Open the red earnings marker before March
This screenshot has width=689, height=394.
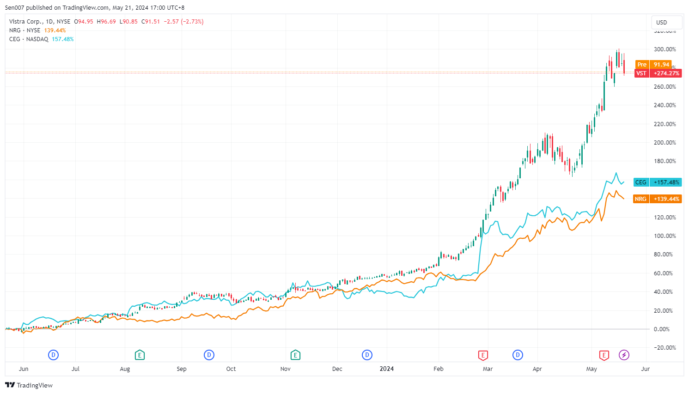pos(483,355)
